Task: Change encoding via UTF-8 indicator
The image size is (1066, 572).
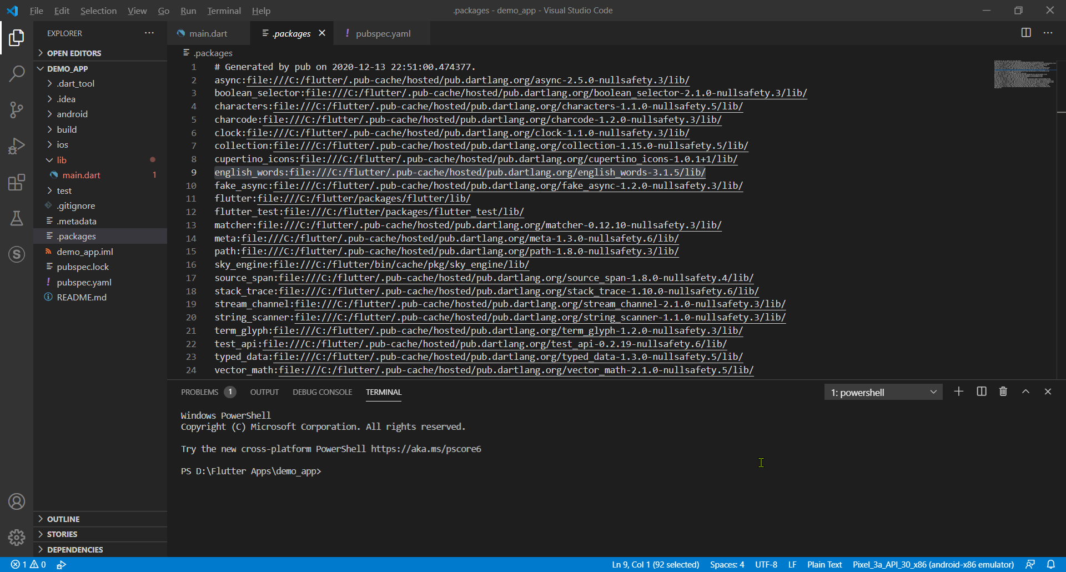Action: 766,564
